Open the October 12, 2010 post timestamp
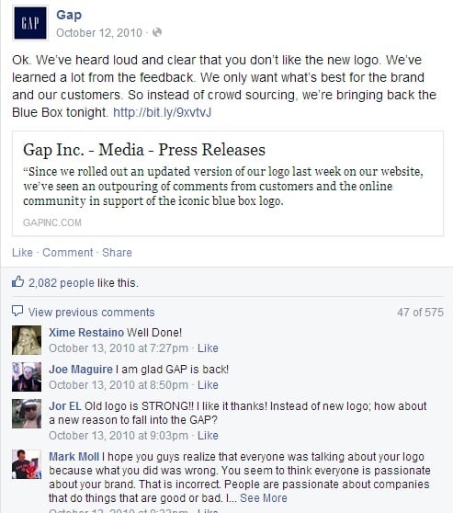The height and width of the screenshot is (513, 453). click(99, 33)
